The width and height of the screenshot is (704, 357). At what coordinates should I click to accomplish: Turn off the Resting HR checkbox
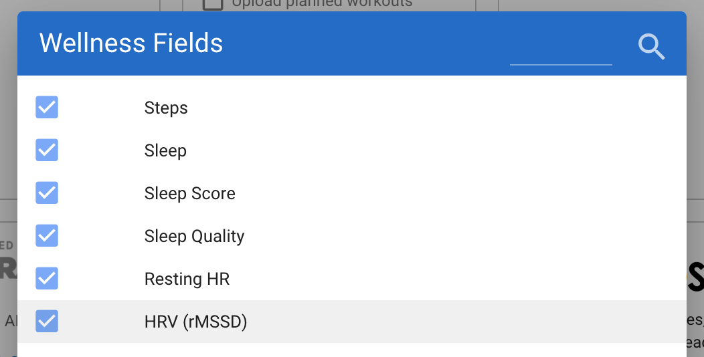47,279
